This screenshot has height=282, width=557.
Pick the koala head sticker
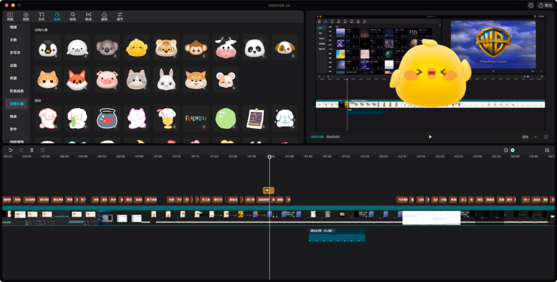pos(107,47)
